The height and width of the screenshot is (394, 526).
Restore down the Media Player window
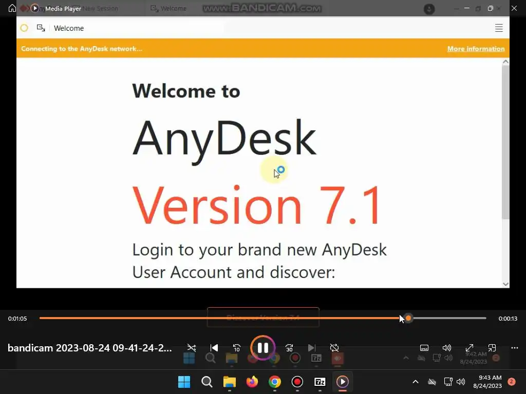pos(490,8)
